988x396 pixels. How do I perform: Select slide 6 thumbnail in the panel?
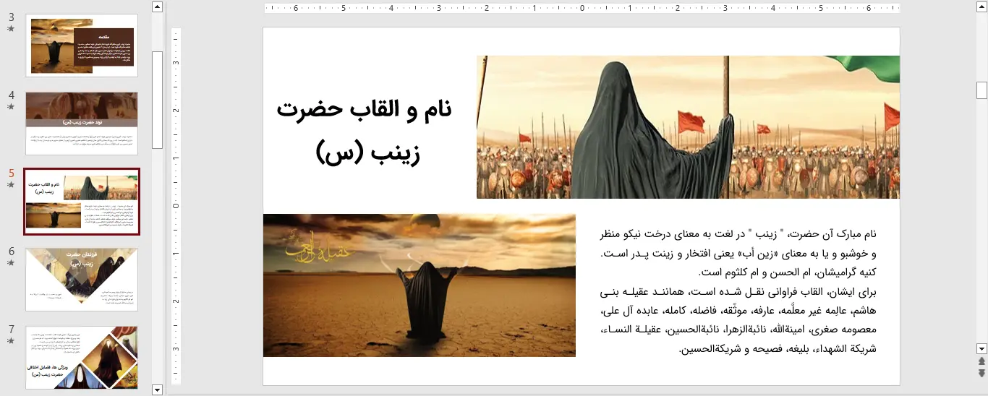(82, 280)
